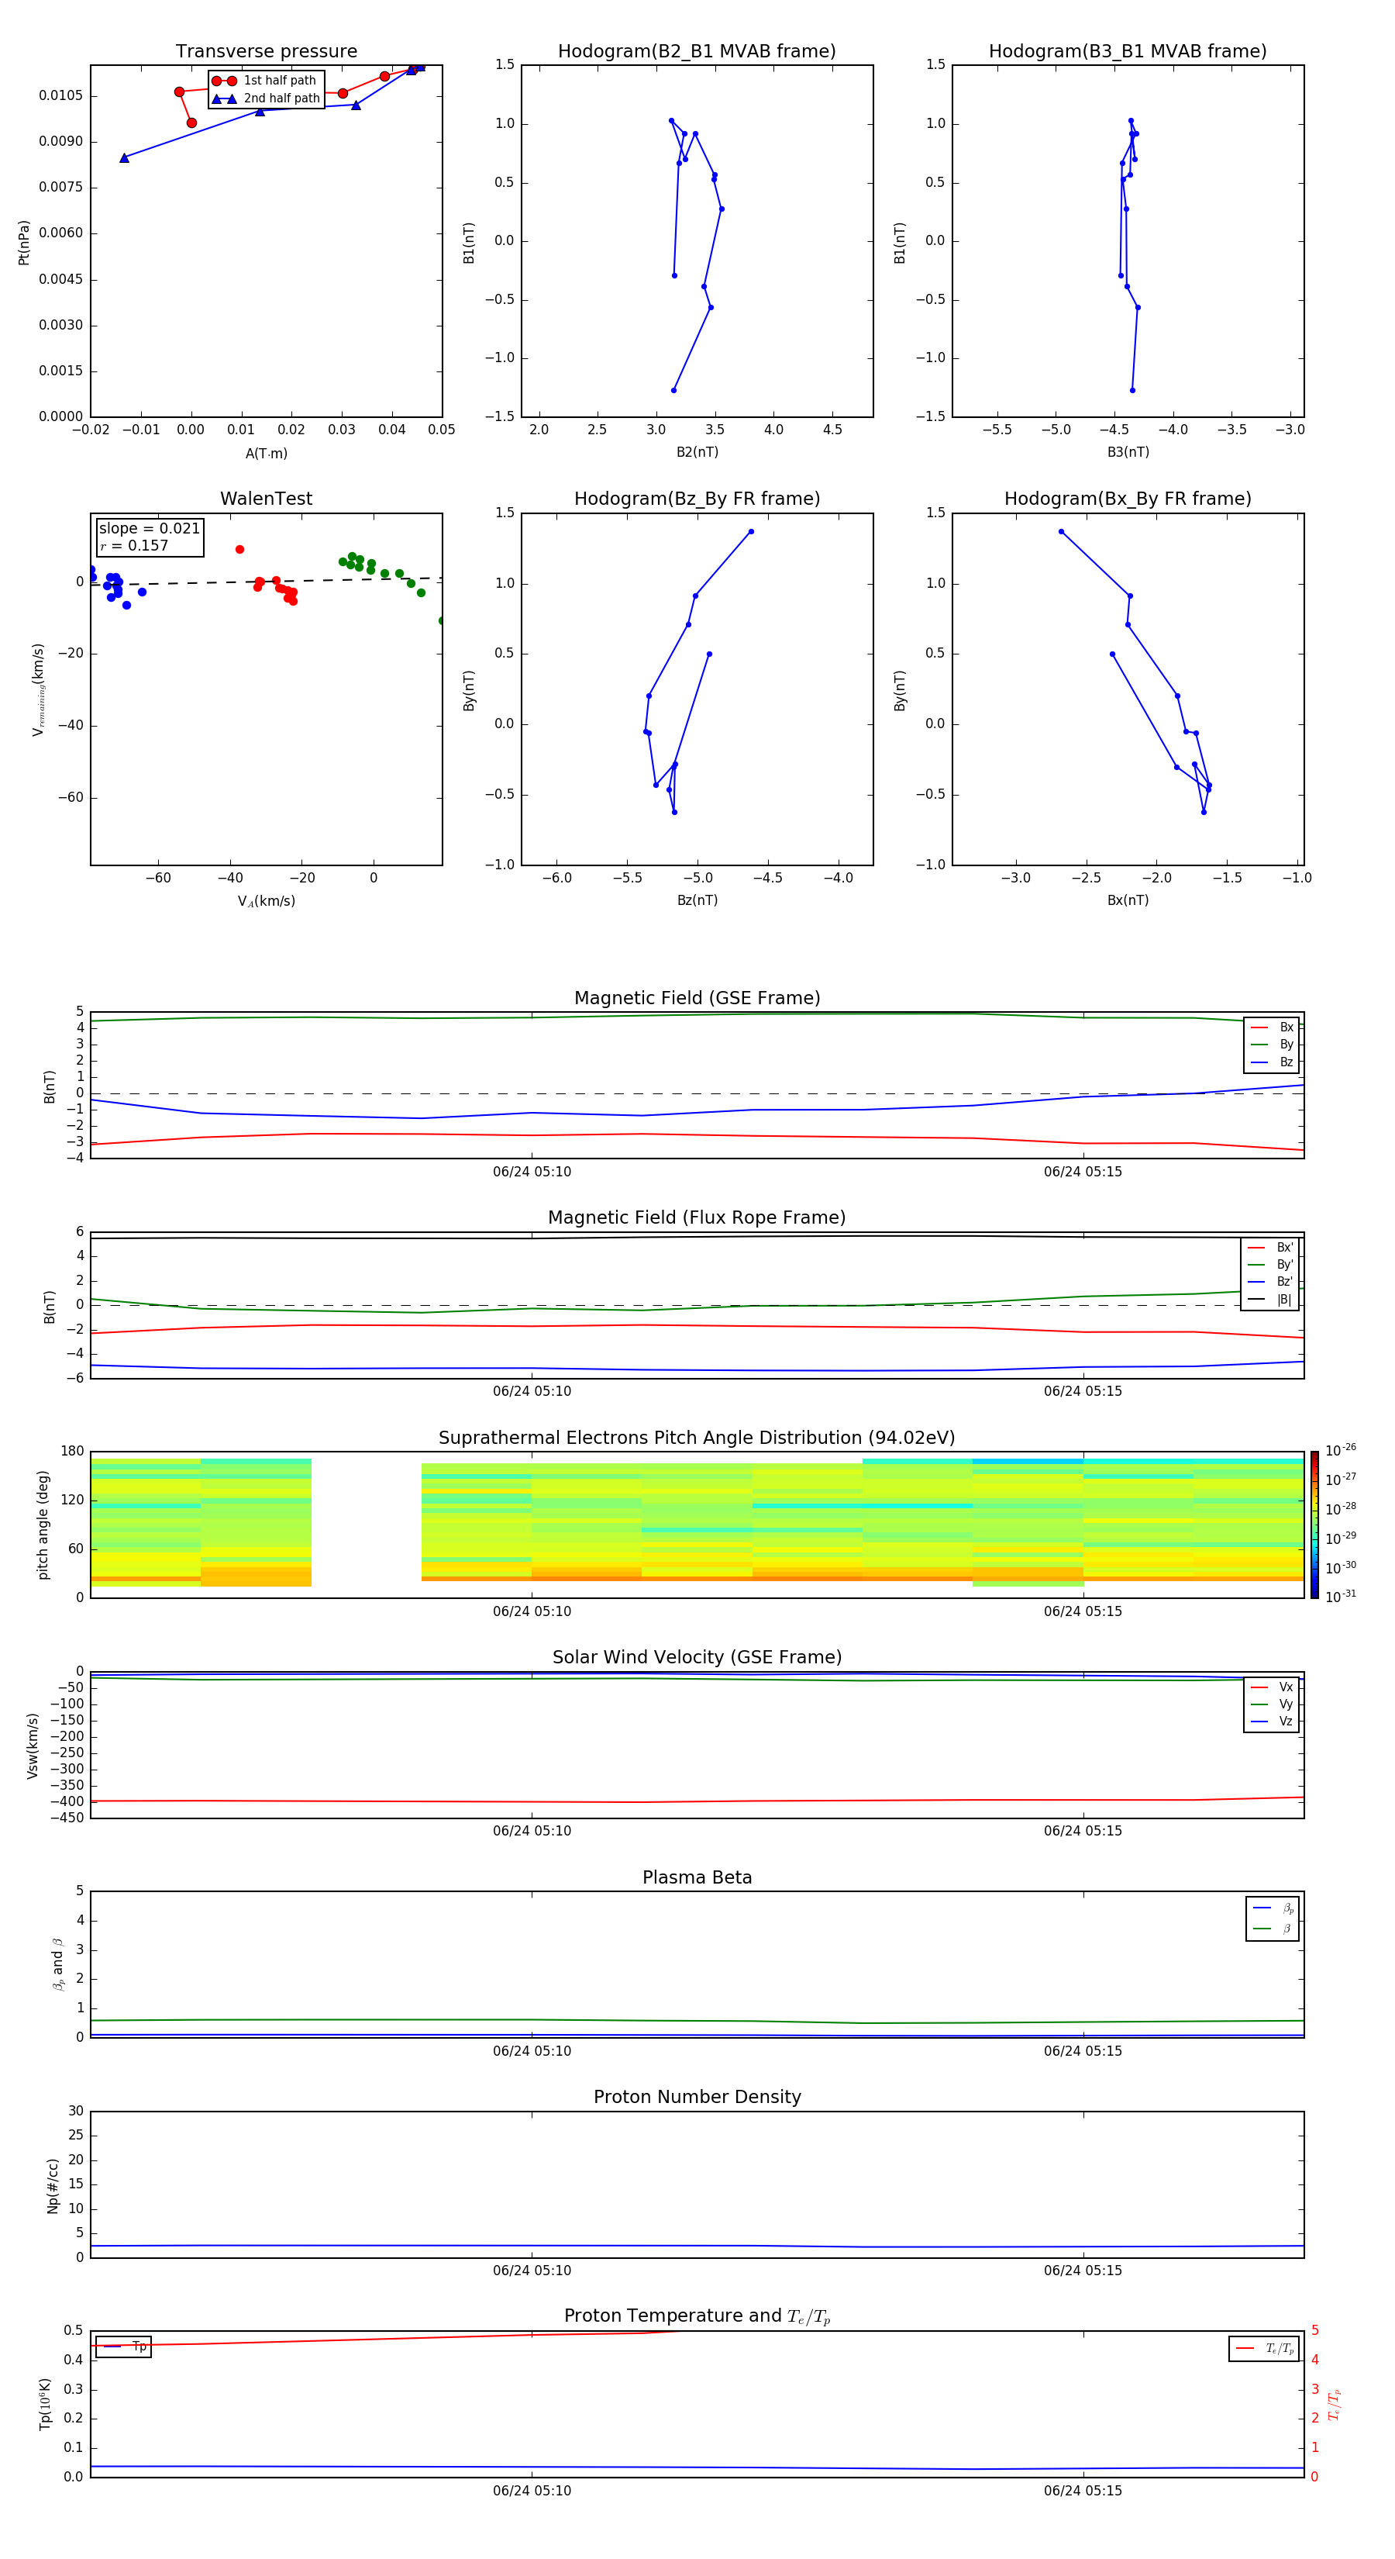The image size is (1395, 2559).
Task: Click the 'Solar Wind Velocity (GSE Frame)' title
Action: [697, 1657]
